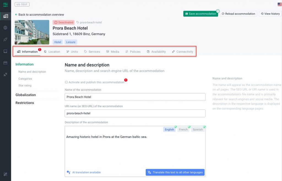Image resolution: width=282 pixels, height=181 pixels.
Task: Click the US flag language icon
Action: pyautogui.click(x=280, y=4)
